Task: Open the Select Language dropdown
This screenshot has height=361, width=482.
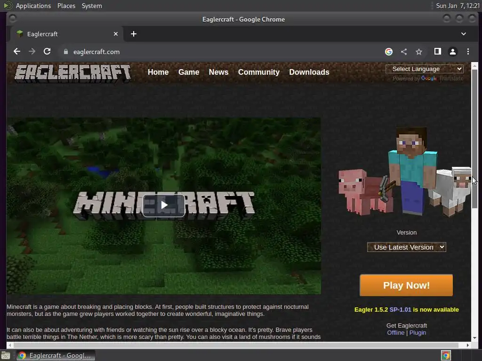Action: (x=424, y=69)
